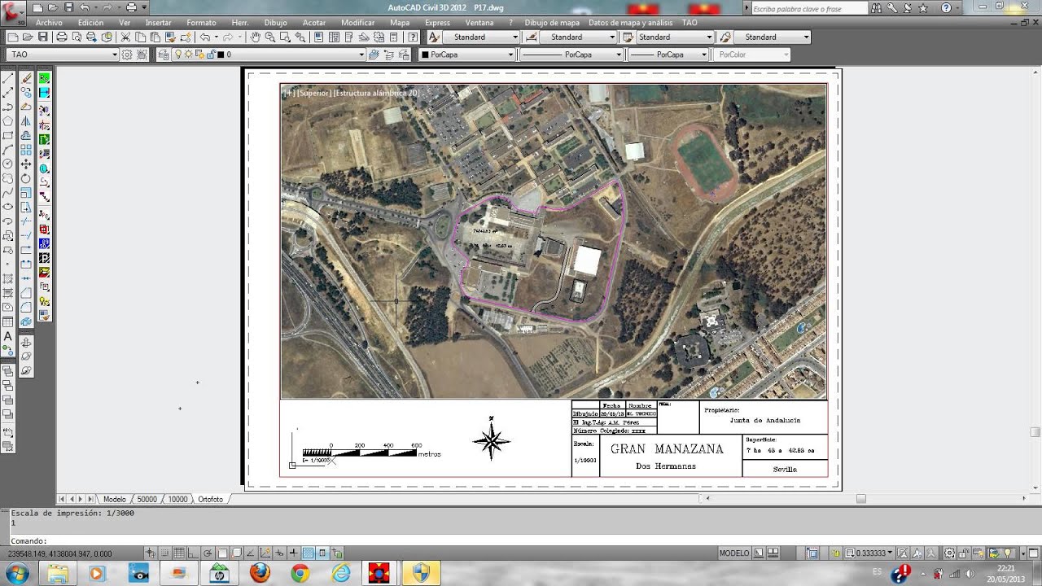
Task: Open the Dibujo menu
Action: point(276,23)
